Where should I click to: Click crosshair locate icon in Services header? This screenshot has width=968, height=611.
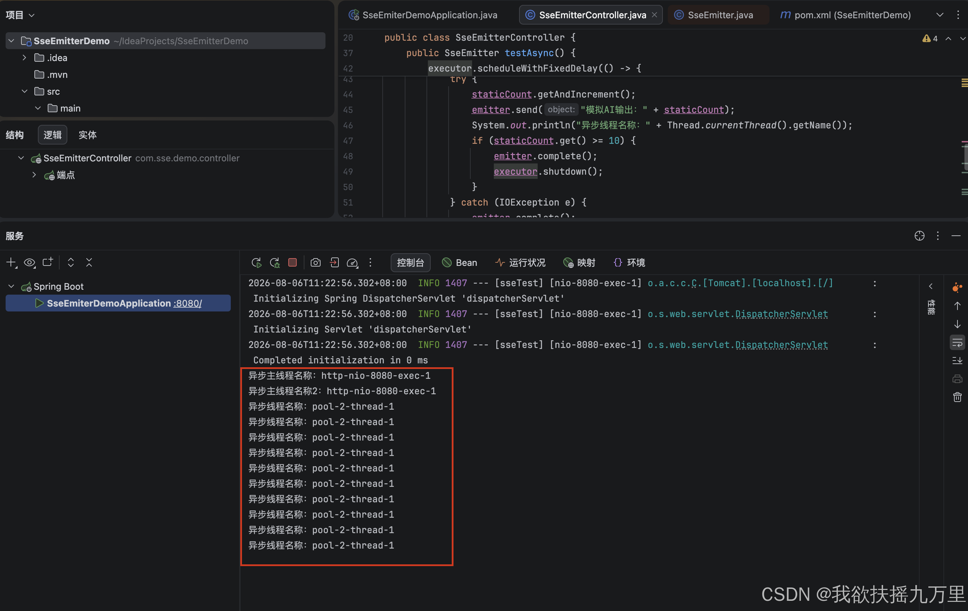coord(919,236)
